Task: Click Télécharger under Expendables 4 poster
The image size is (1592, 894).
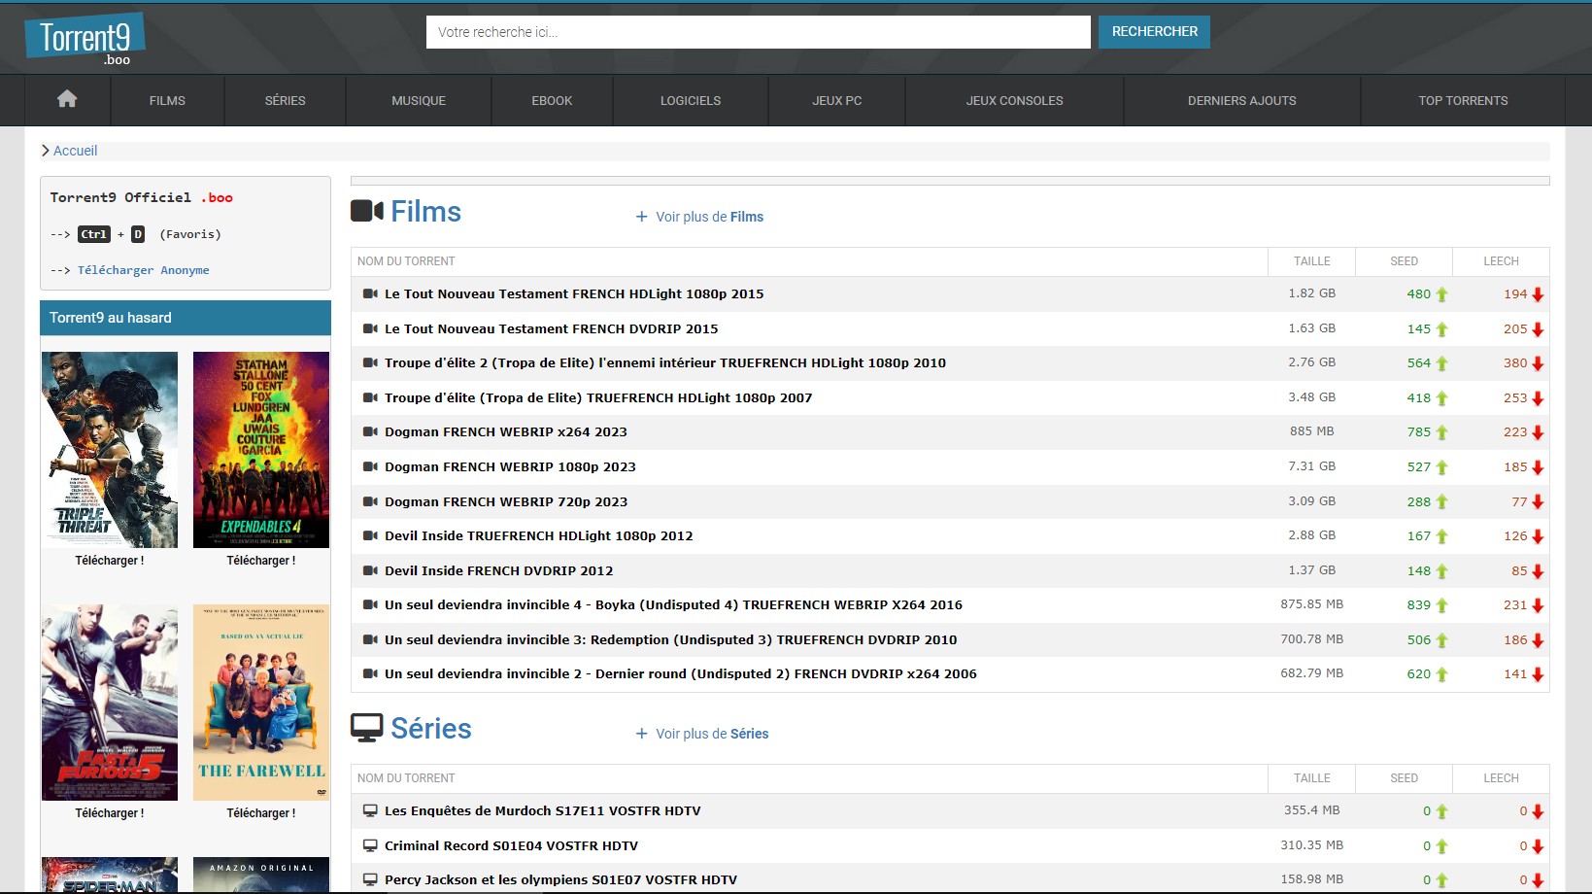Action: click(x=261, y=561)
